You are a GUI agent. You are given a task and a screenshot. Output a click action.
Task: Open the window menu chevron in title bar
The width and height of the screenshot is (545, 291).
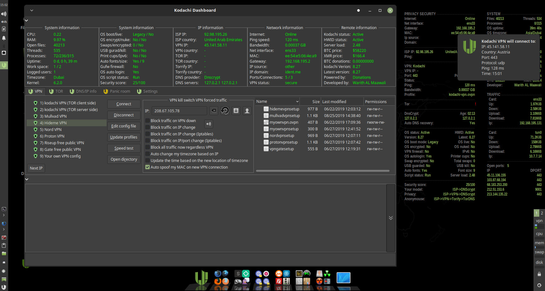point(32,10)
